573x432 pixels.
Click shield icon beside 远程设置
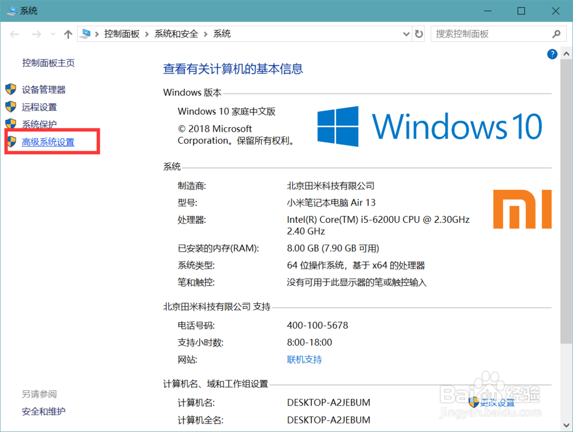[11, 107]
